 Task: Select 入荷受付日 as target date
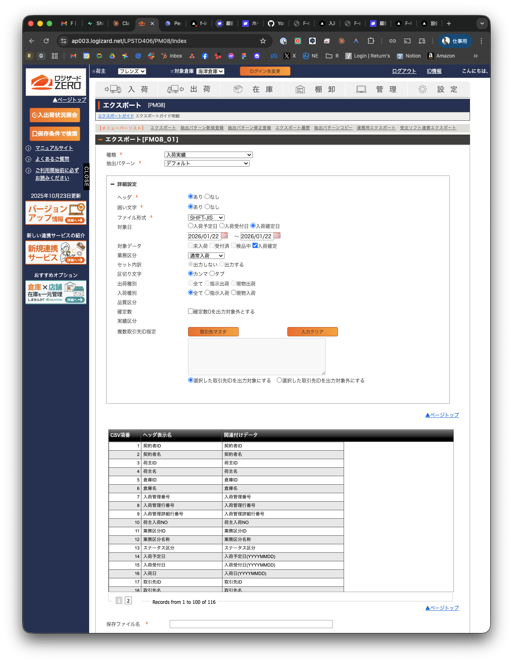(x=222, y=226)
